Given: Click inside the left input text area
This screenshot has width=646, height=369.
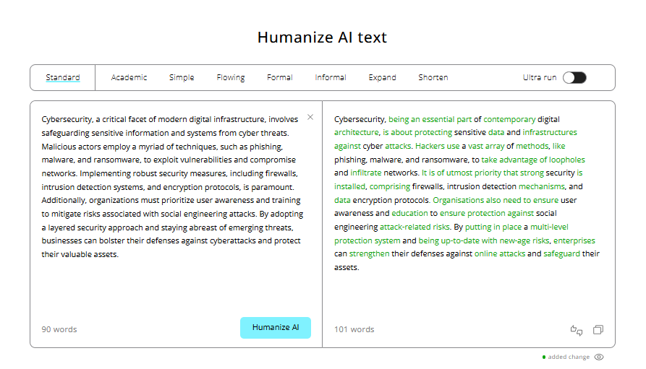Looking at the screenshot, I should click(174, 289).
